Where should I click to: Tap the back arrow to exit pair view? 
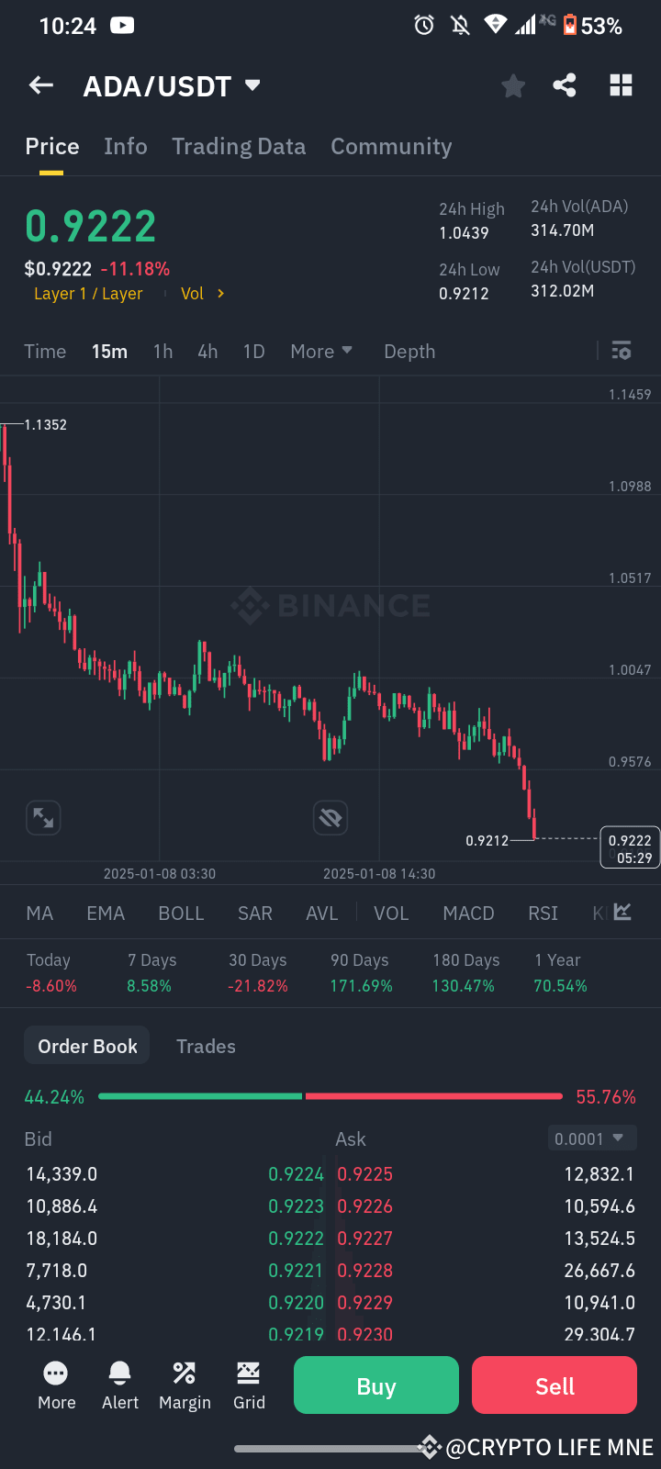coord(40,84)
